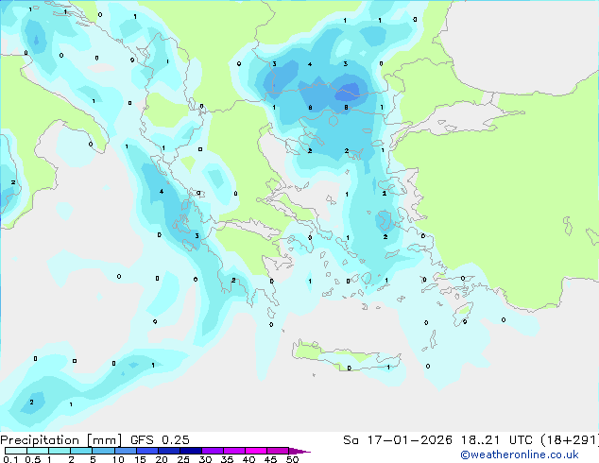Select the 45–50 mm legend swatch
This screenshot has height=463, width=599.
coord(278,451)
